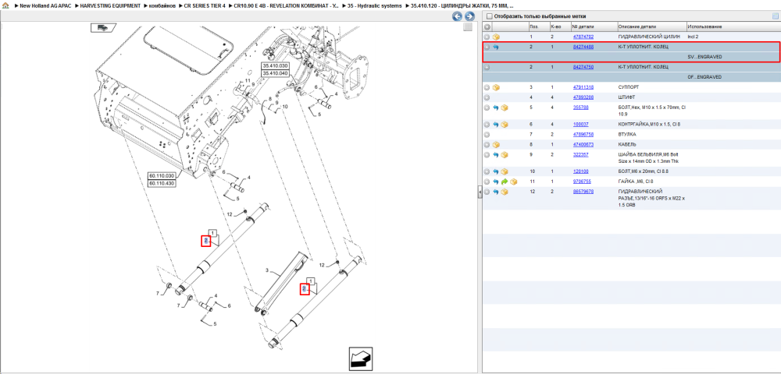Click the green arrow icon in the ГАЙКА row
The image size is (781, 374).
(x=505, y=182)
